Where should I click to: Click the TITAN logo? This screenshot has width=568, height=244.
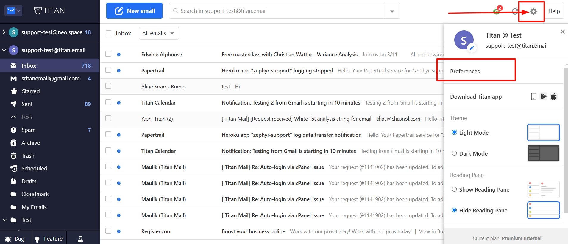49,11
